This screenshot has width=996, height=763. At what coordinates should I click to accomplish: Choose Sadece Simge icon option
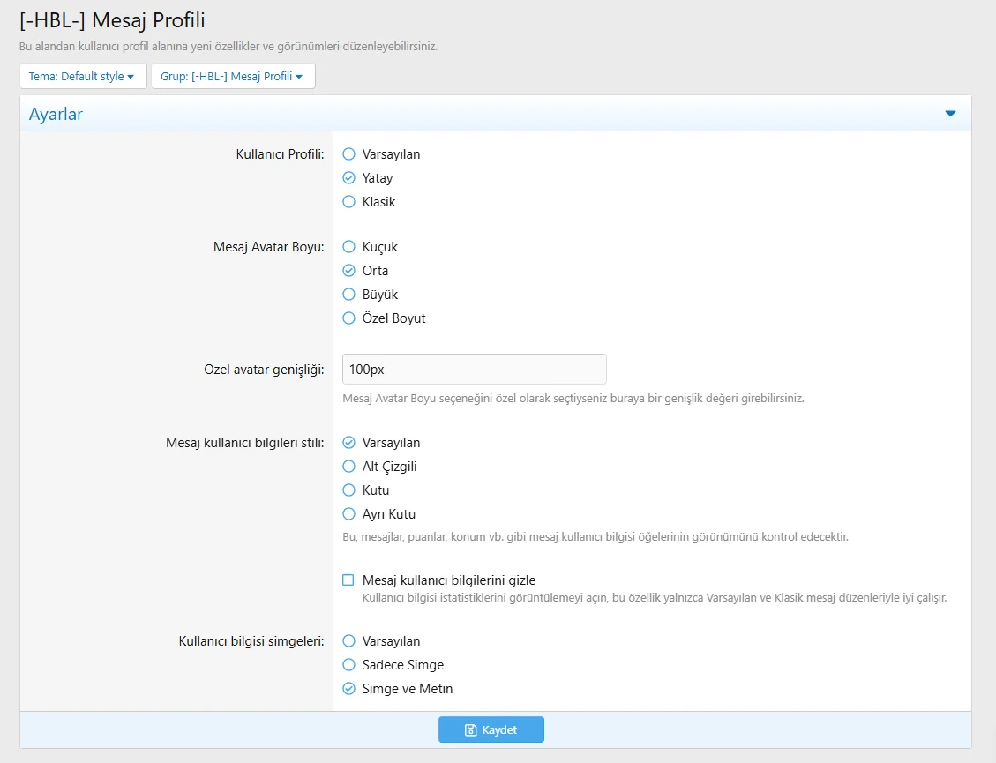(348, 665)
